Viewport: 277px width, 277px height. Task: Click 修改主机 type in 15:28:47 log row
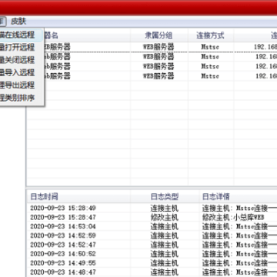[x=164, y=218]
